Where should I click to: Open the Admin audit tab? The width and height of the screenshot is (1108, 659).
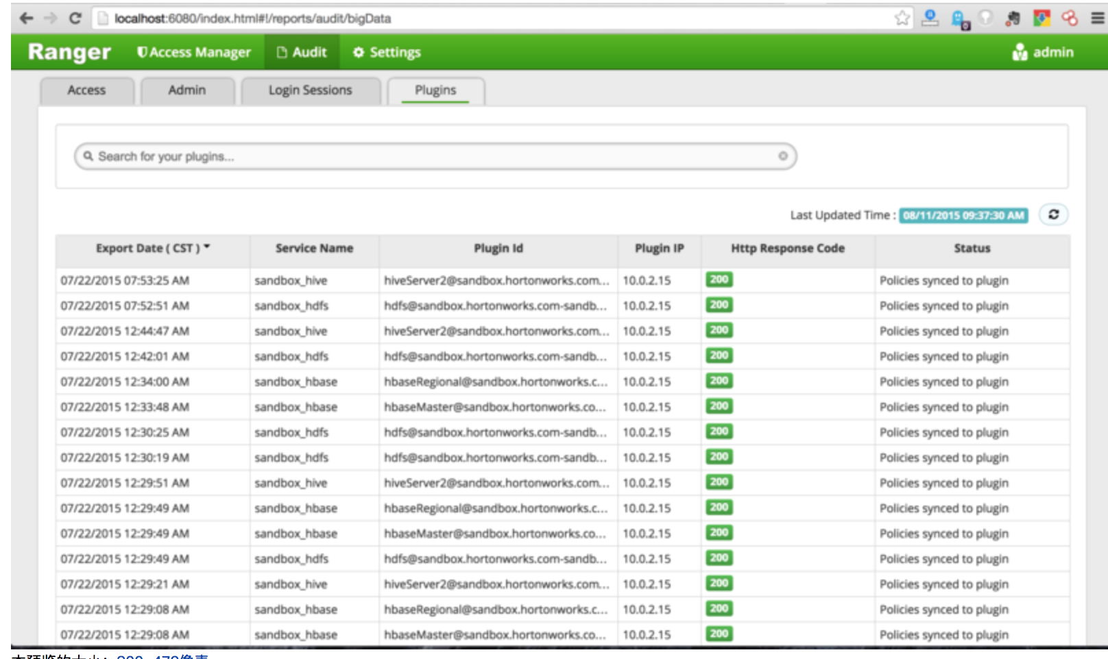[186, 90]
